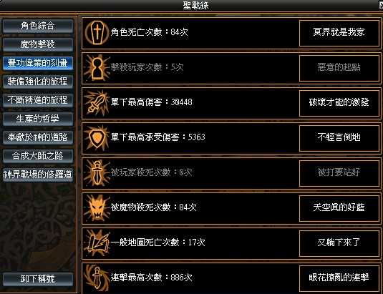Pick the 天空真的好藍 title

[339, 208]
